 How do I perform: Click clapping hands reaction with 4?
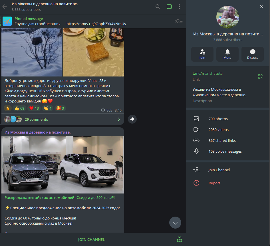point(48,108)
